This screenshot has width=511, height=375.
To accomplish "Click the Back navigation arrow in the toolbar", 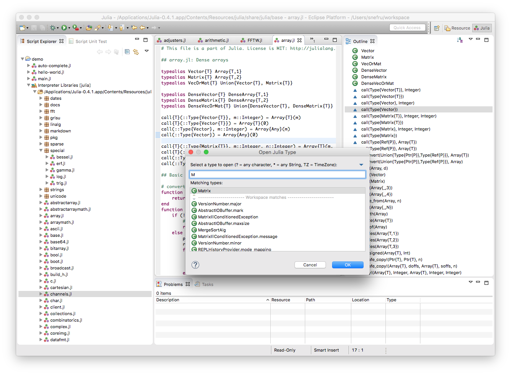I will (x=142, y=28).
